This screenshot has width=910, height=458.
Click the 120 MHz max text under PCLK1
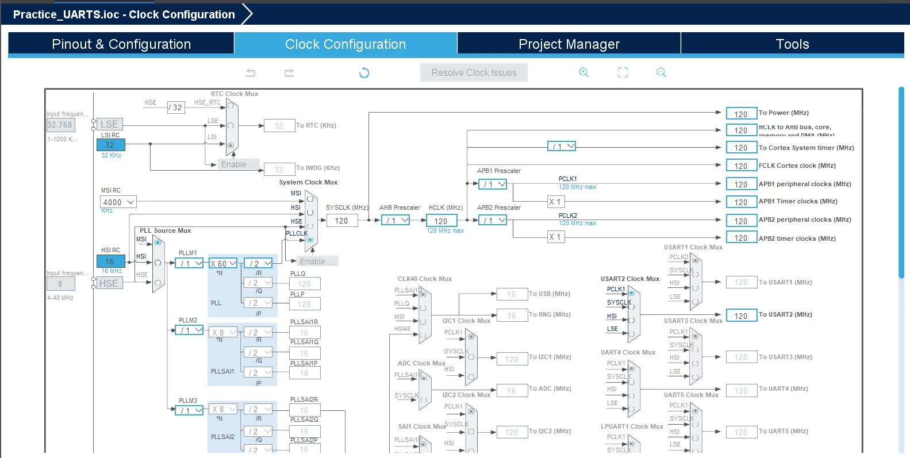point(577,187)
